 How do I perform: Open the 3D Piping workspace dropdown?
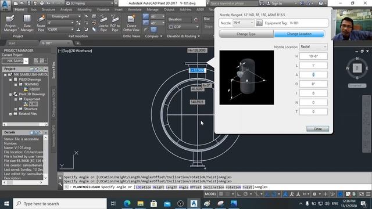coord(89,3)
